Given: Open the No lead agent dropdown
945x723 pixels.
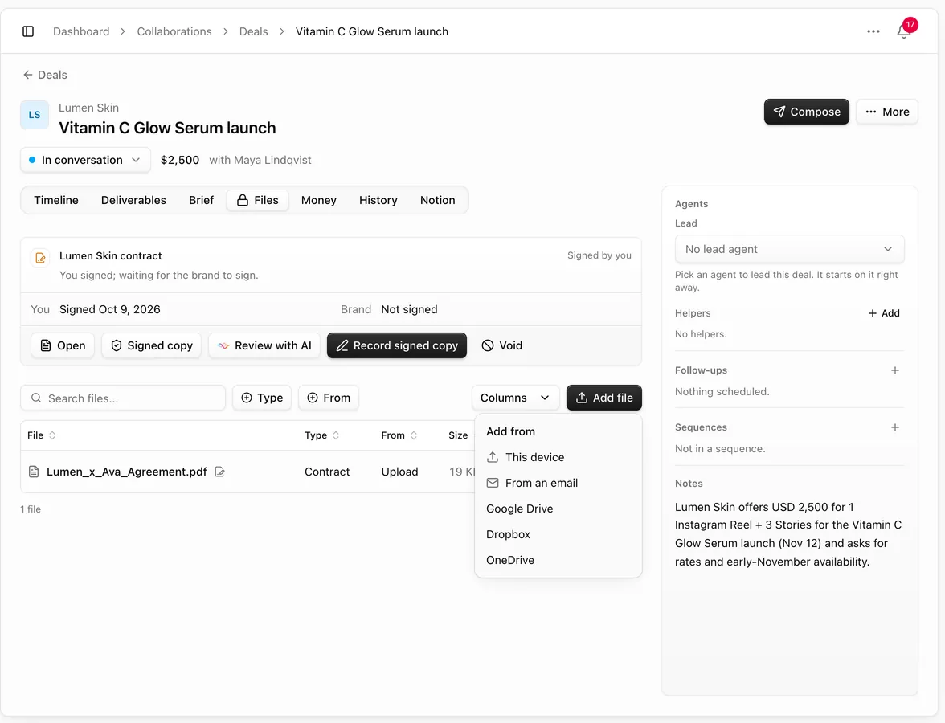Looking at the screenshot, I should click(x=789, y=249).
